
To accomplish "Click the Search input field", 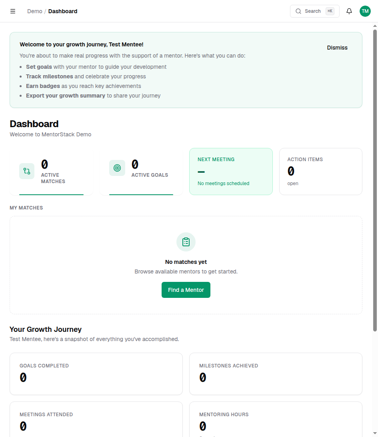I will [314, 11].
